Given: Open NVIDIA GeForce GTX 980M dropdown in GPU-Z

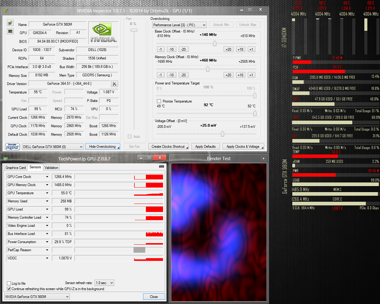Looking at the screenshot, I should tap(37, 296).
